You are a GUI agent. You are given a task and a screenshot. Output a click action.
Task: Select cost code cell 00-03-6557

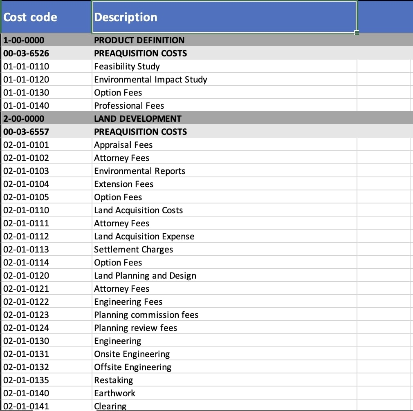click(x=46, y=132)
